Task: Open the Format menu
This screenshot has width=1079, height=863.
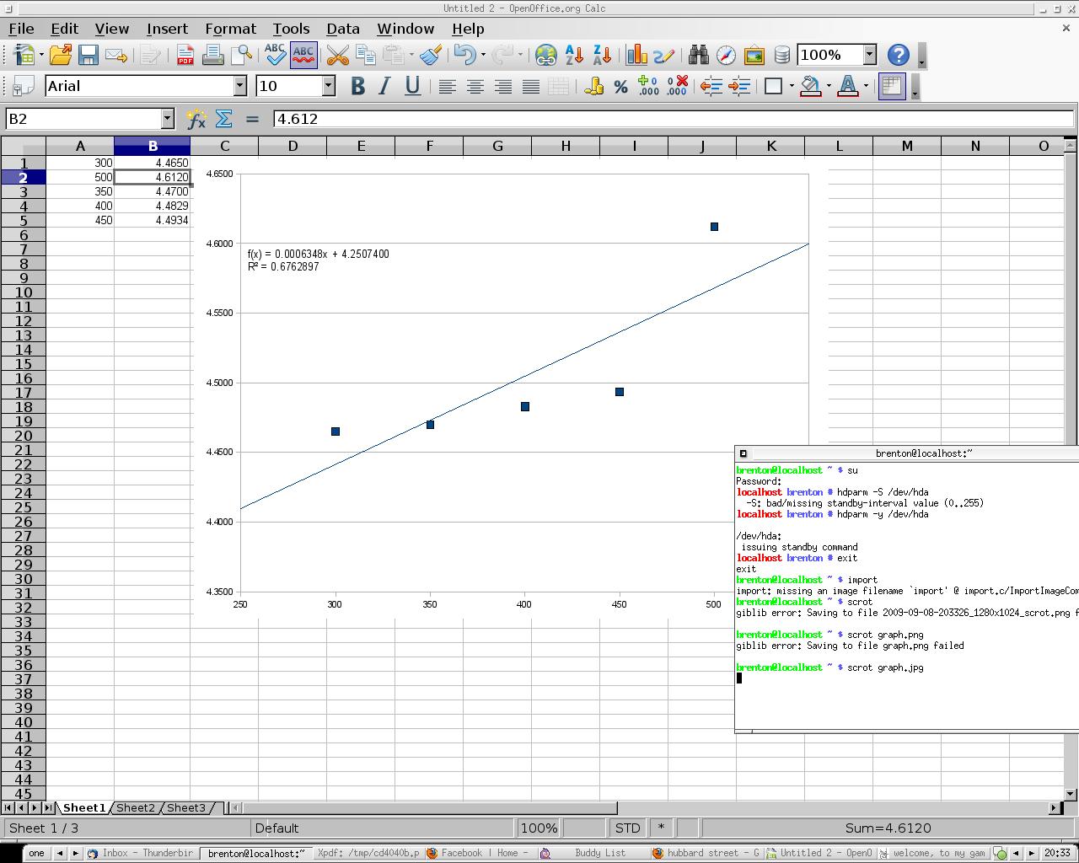Action: [x=230, y=29]
